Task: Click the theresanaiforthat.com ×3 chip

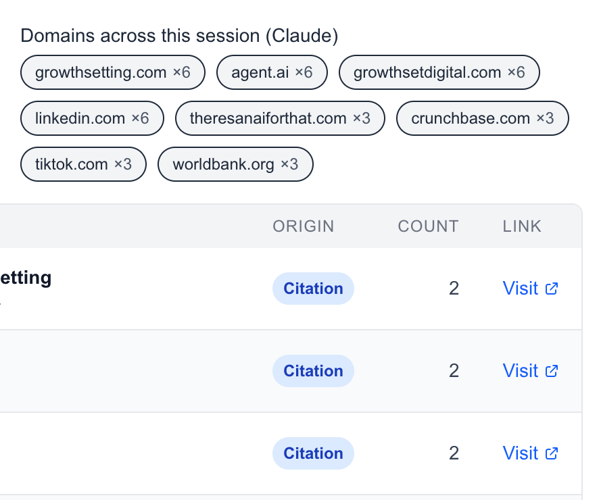Action: tap(280, 118)
